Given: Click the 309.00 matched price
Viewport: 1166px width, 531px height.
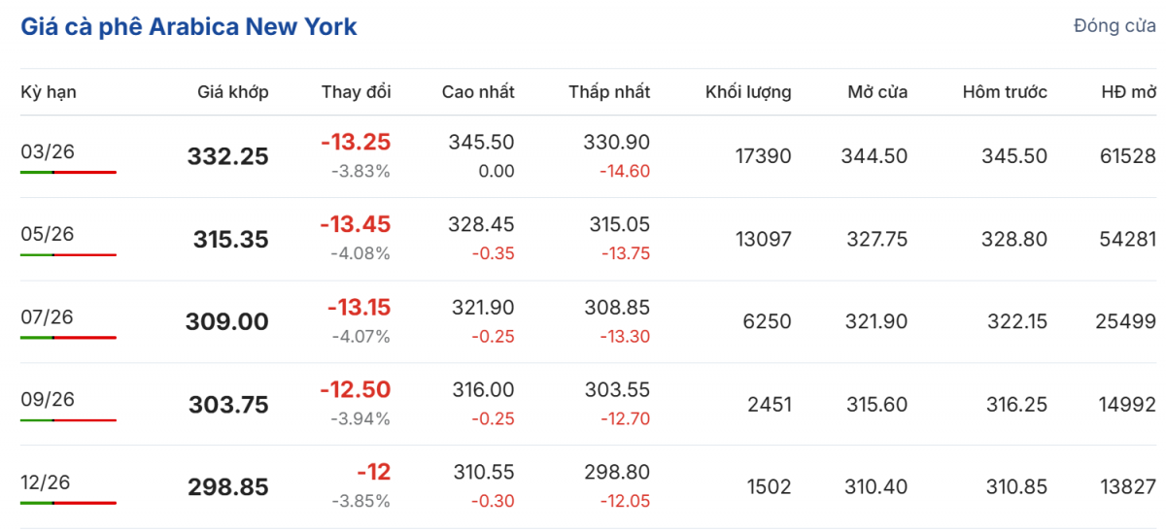Looking at the screenshot, I should click(227, 322).
